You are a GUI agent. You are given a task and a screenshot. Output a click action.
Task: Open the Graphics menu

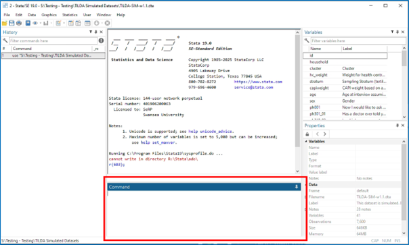pos(49,15)
